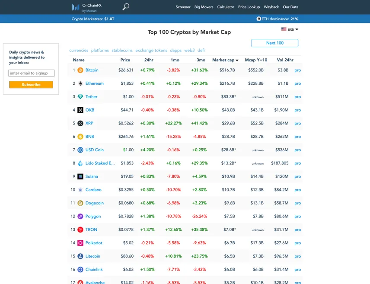Image resolution: width=370 pixels, height=284 pixels.
Task: Click Litecoin's $88.60 price
Action: point(127,256)
